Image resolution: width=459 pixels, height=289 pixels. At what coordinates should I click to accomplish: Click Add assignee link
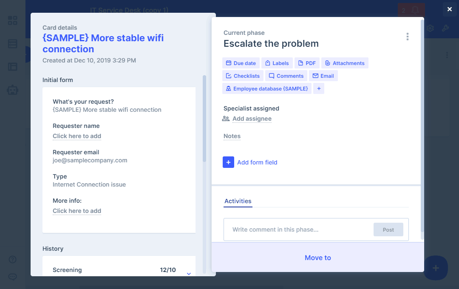(252, 119)
